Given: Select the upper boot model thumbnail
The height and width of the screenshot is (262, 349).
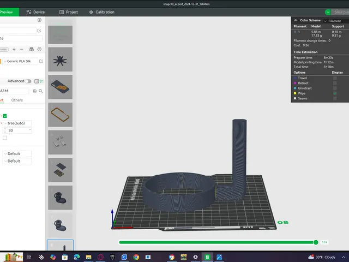Looking at the screenshot, I should pos(61,198).
